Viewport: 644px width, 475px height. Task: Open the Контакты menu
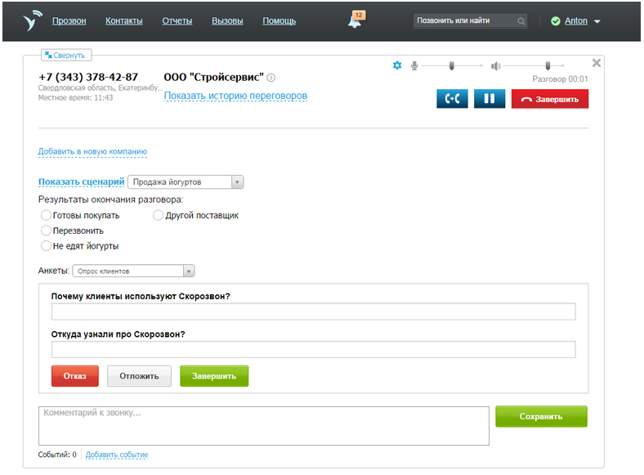point(124,20)
